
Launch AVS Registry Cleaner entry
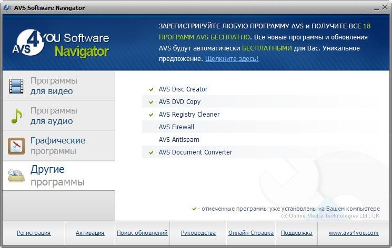pos(189,115)
